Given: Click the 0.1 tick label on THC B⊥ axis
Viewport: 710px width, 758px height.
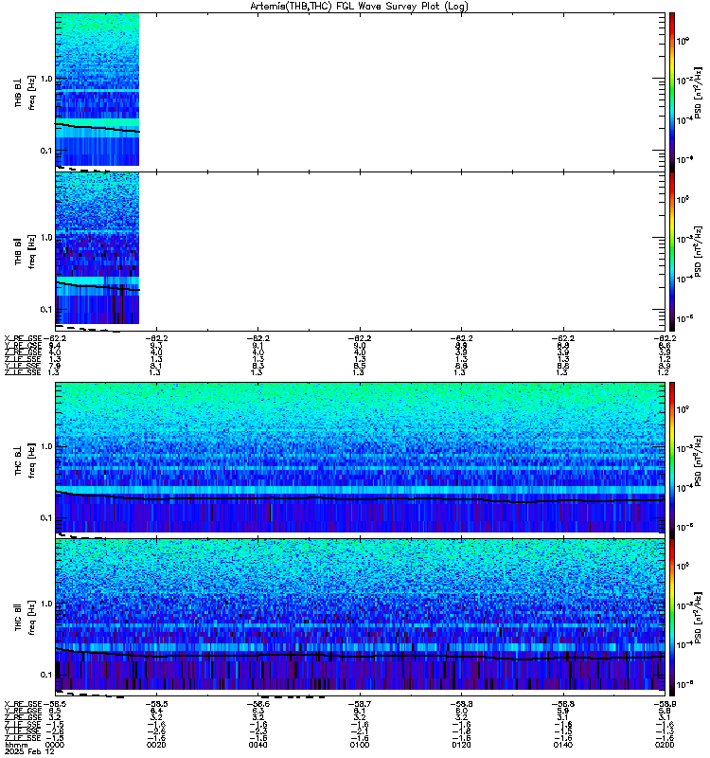Looking at the screenshot, I should [x=46, y=517].
